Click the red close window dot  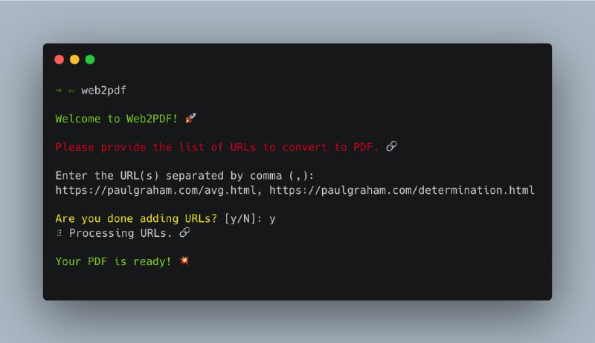click(59, 59)
